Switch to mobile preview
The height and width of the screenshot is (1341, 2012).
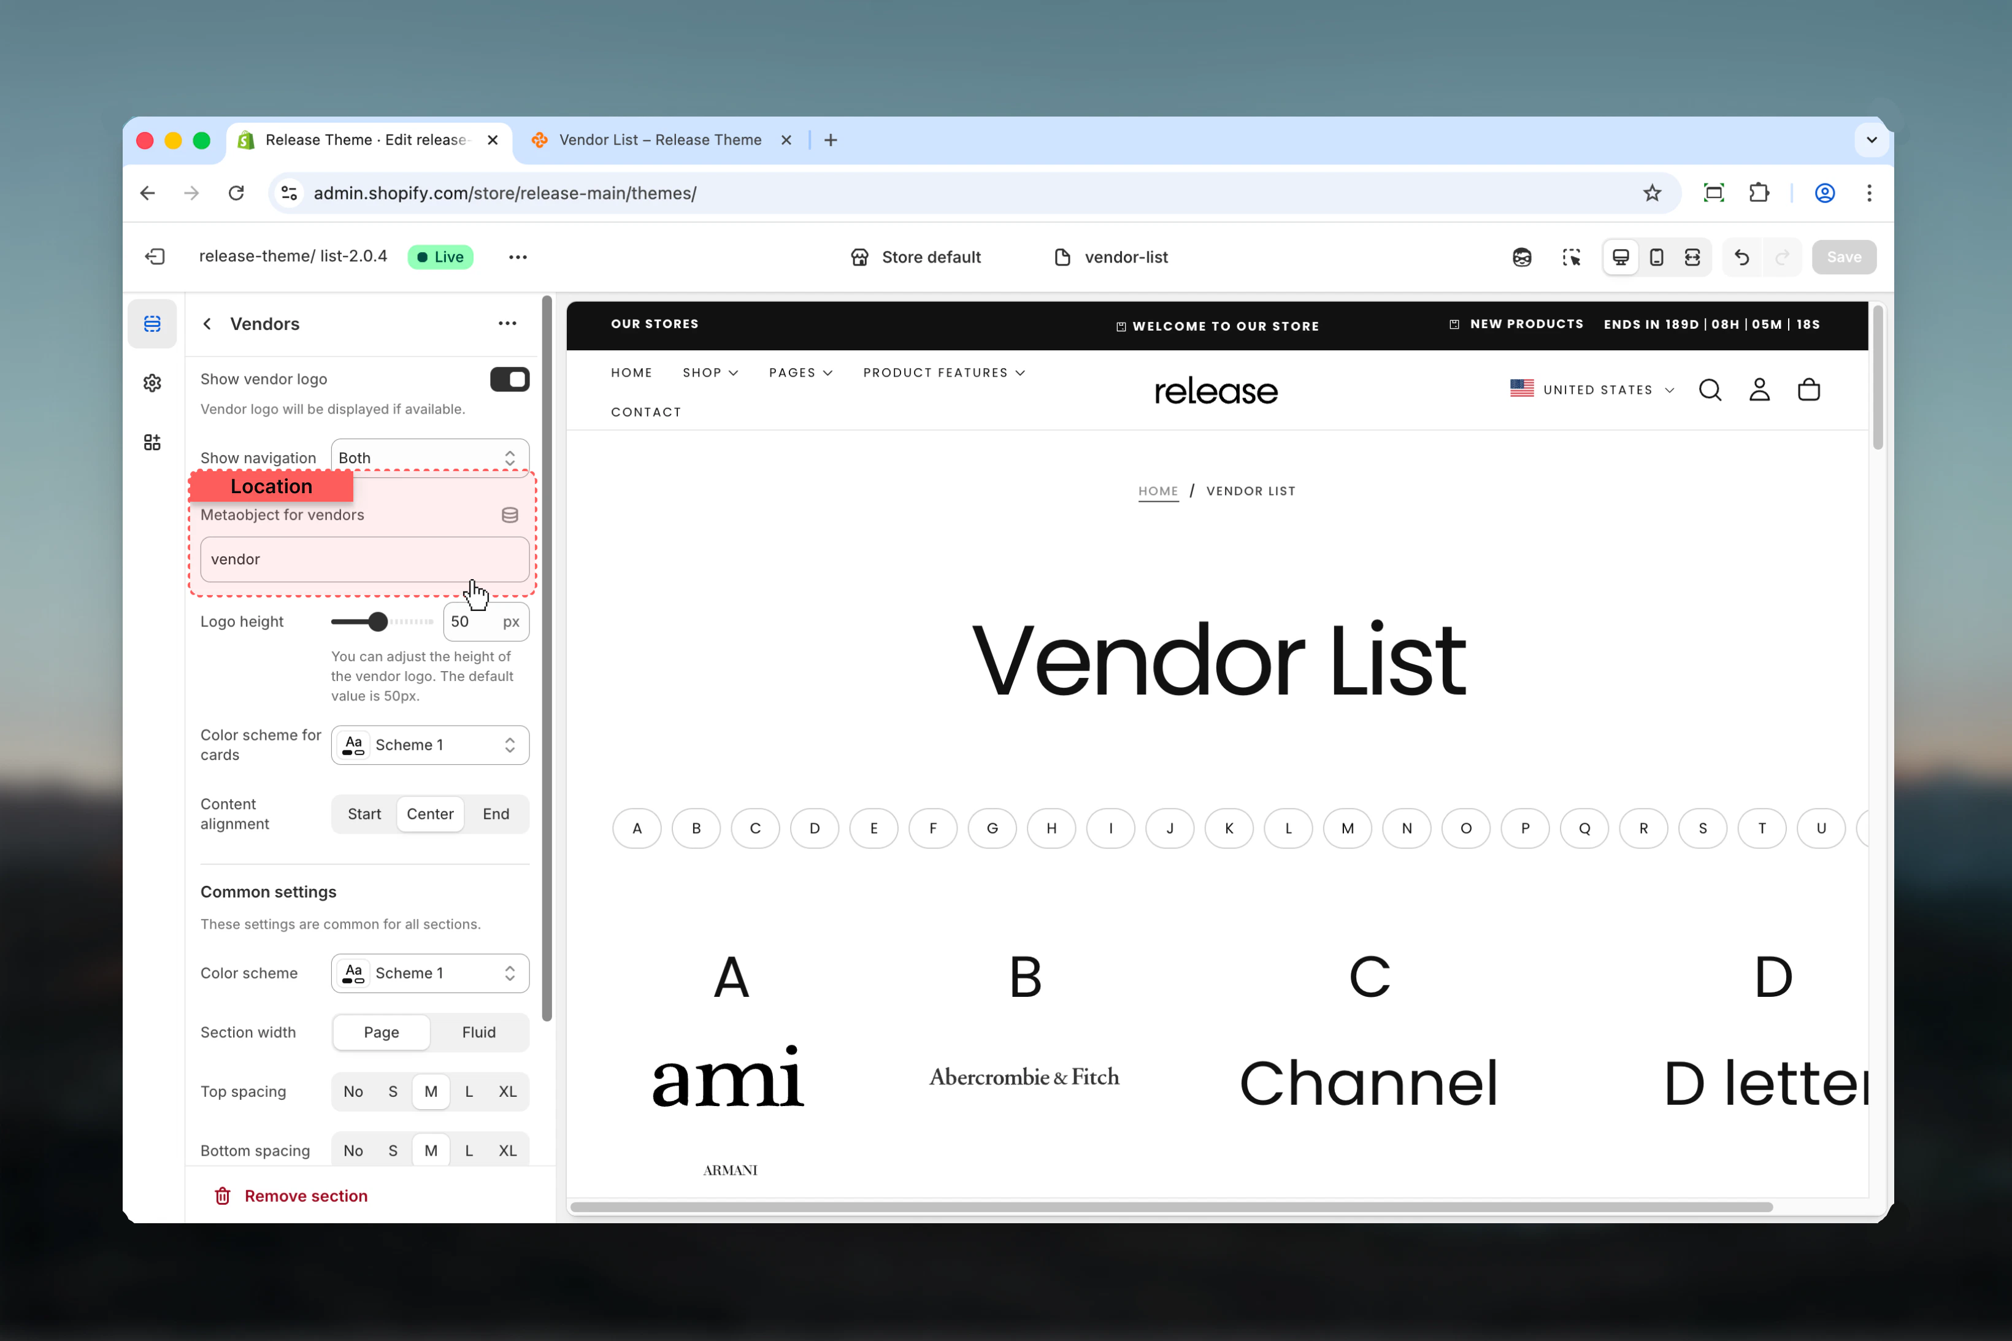(x=1656, y=258)
